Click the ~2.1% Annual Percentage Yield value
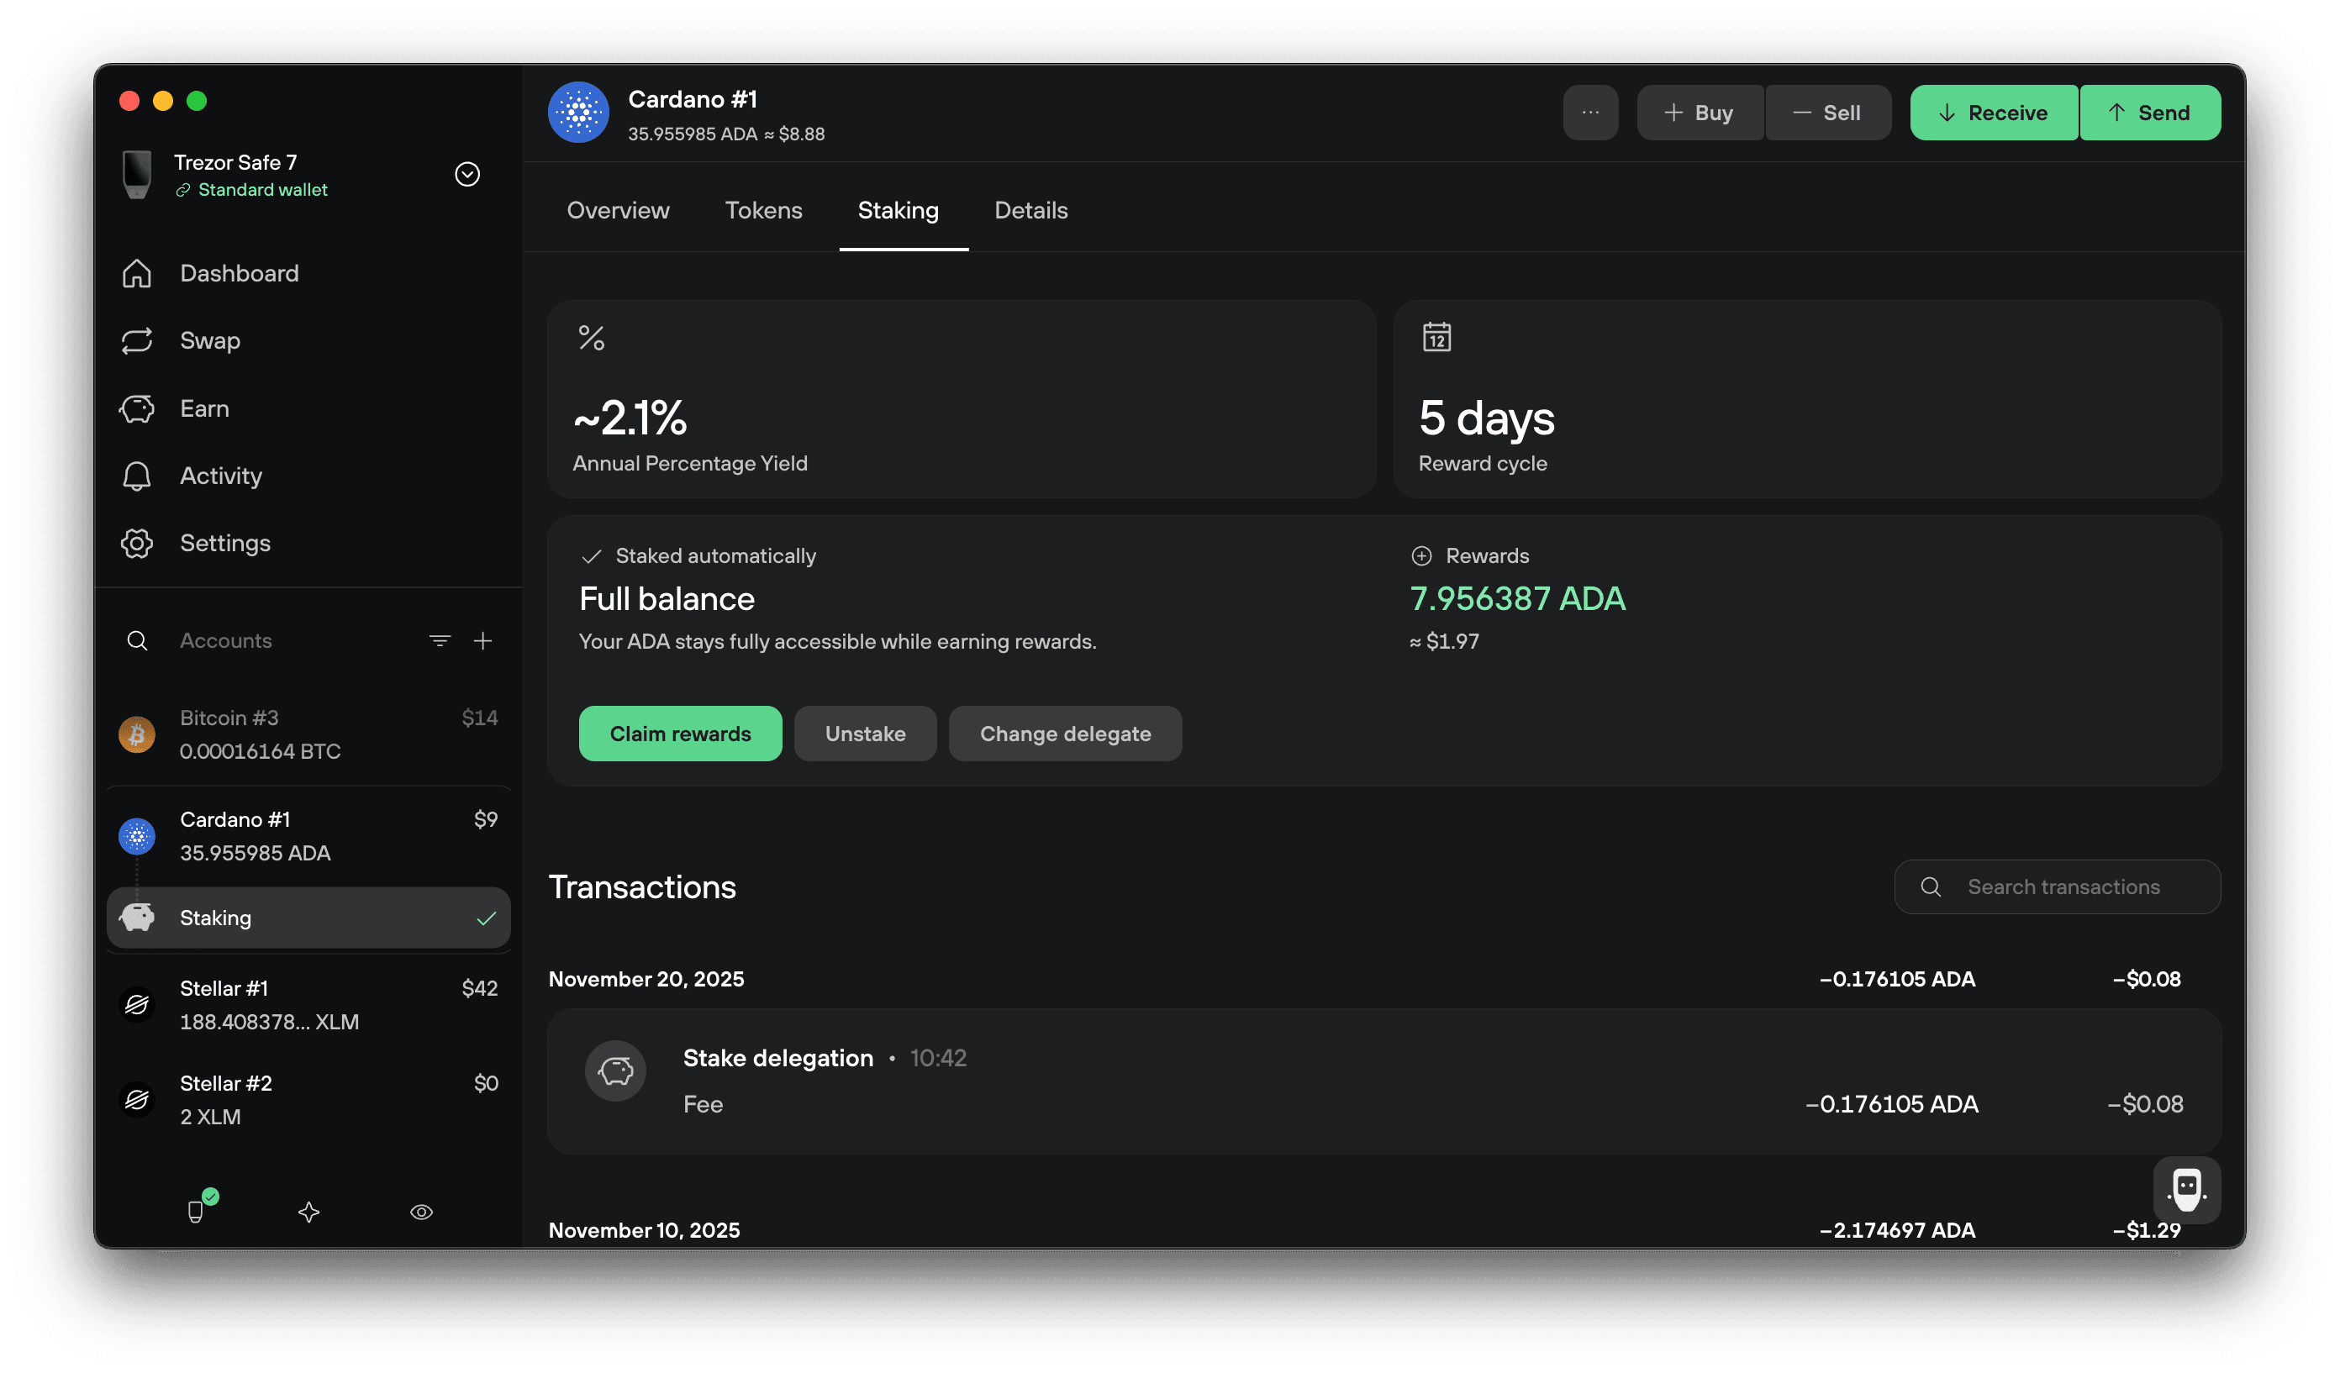 pyautogui.click(x=630, y=418)
